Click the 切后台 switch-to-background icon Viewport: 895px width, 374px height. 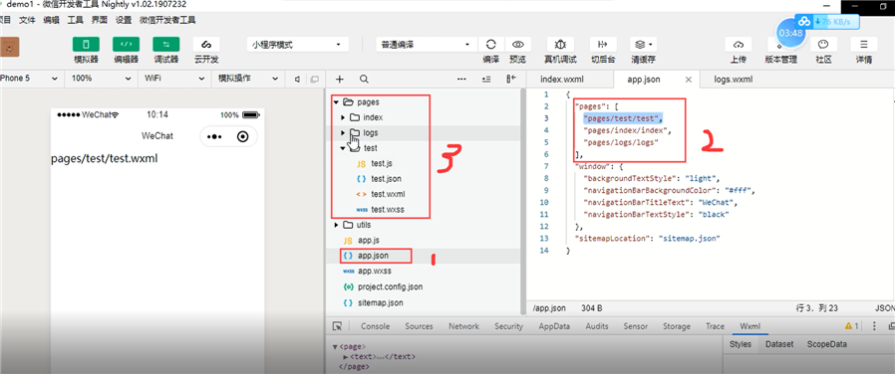point(603,45)
